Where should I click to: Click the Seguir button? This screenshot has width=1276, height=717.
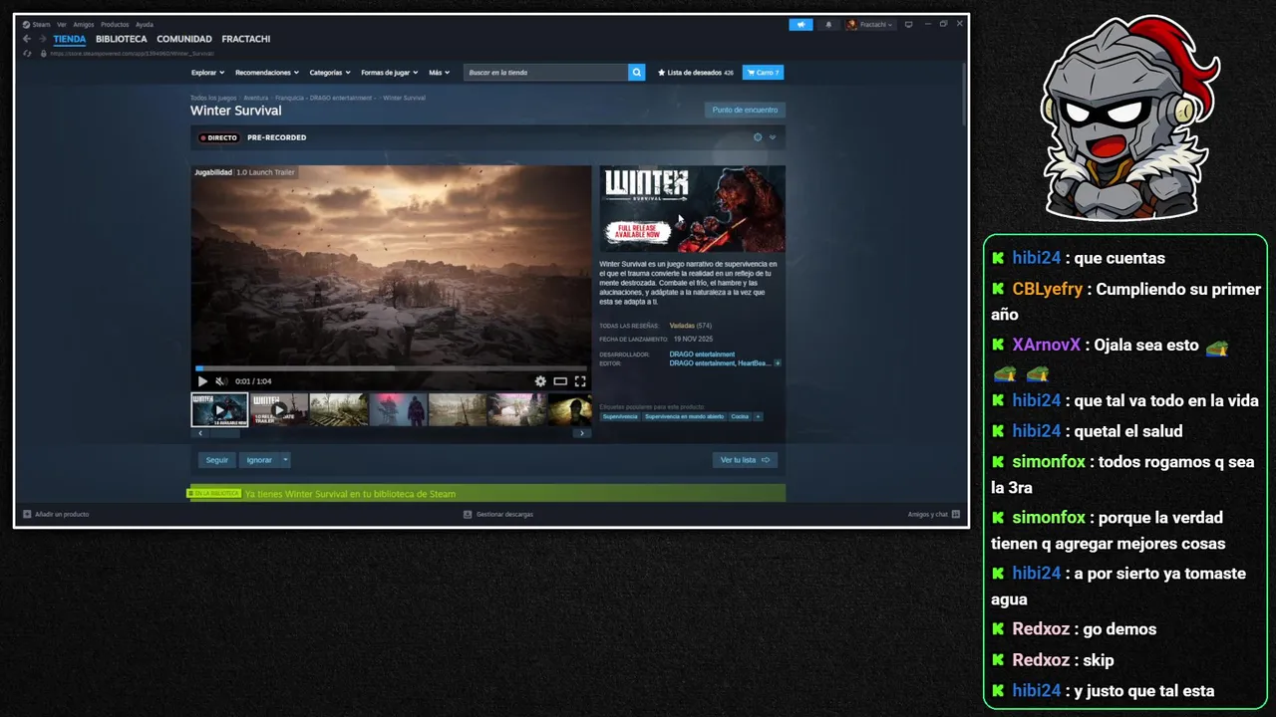217,460
